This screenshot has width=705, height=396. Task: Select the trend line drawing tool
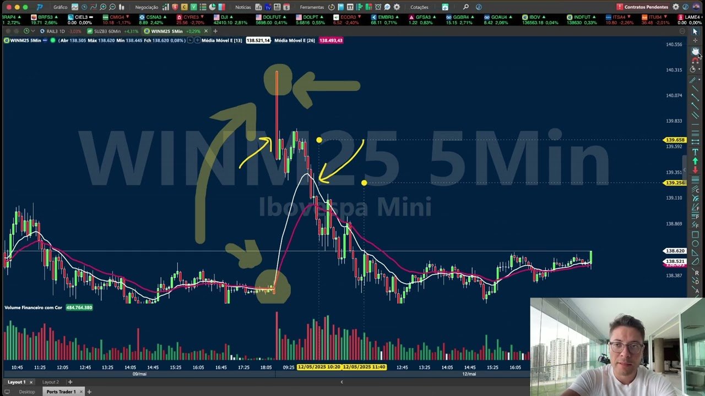(695, 88)
